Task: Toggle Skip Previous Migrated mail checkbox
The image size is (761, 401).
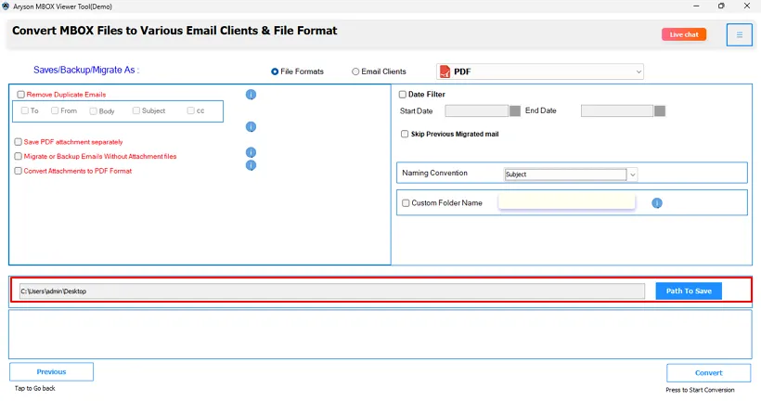Action: pos(405,134)
